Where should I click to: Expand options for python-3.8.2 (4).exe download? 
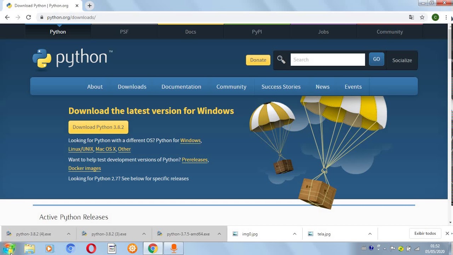point(69,234)
